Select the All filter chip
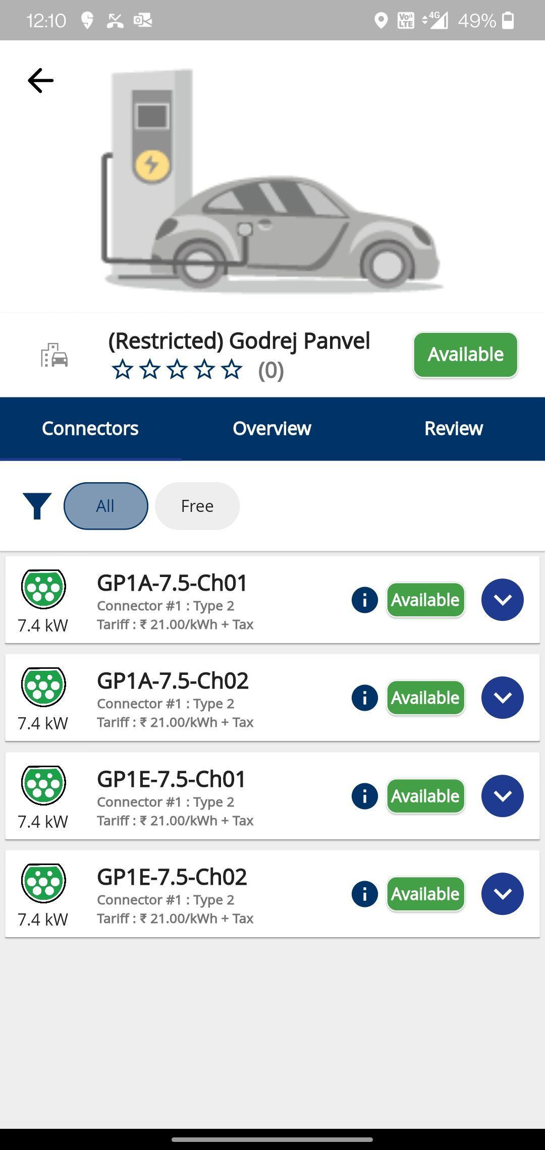 [x=105, y=506]
